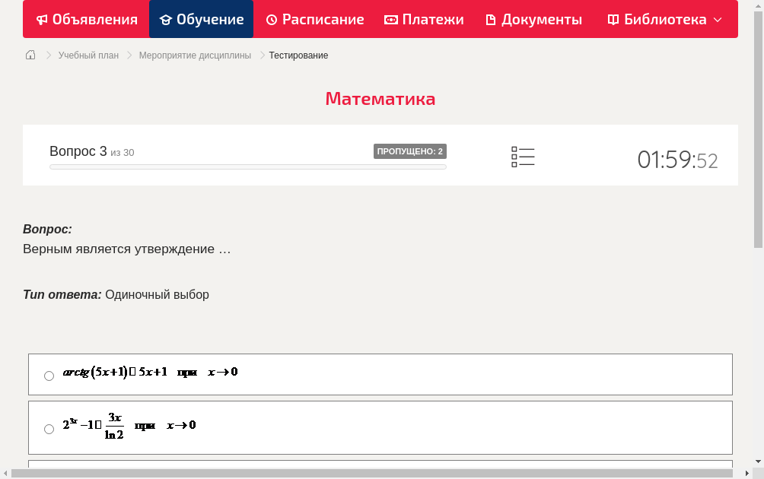The height and width of the screenshot is (479, 764).
Task: Click the clock icon beside Расписание
Action: tap(270, 19)
